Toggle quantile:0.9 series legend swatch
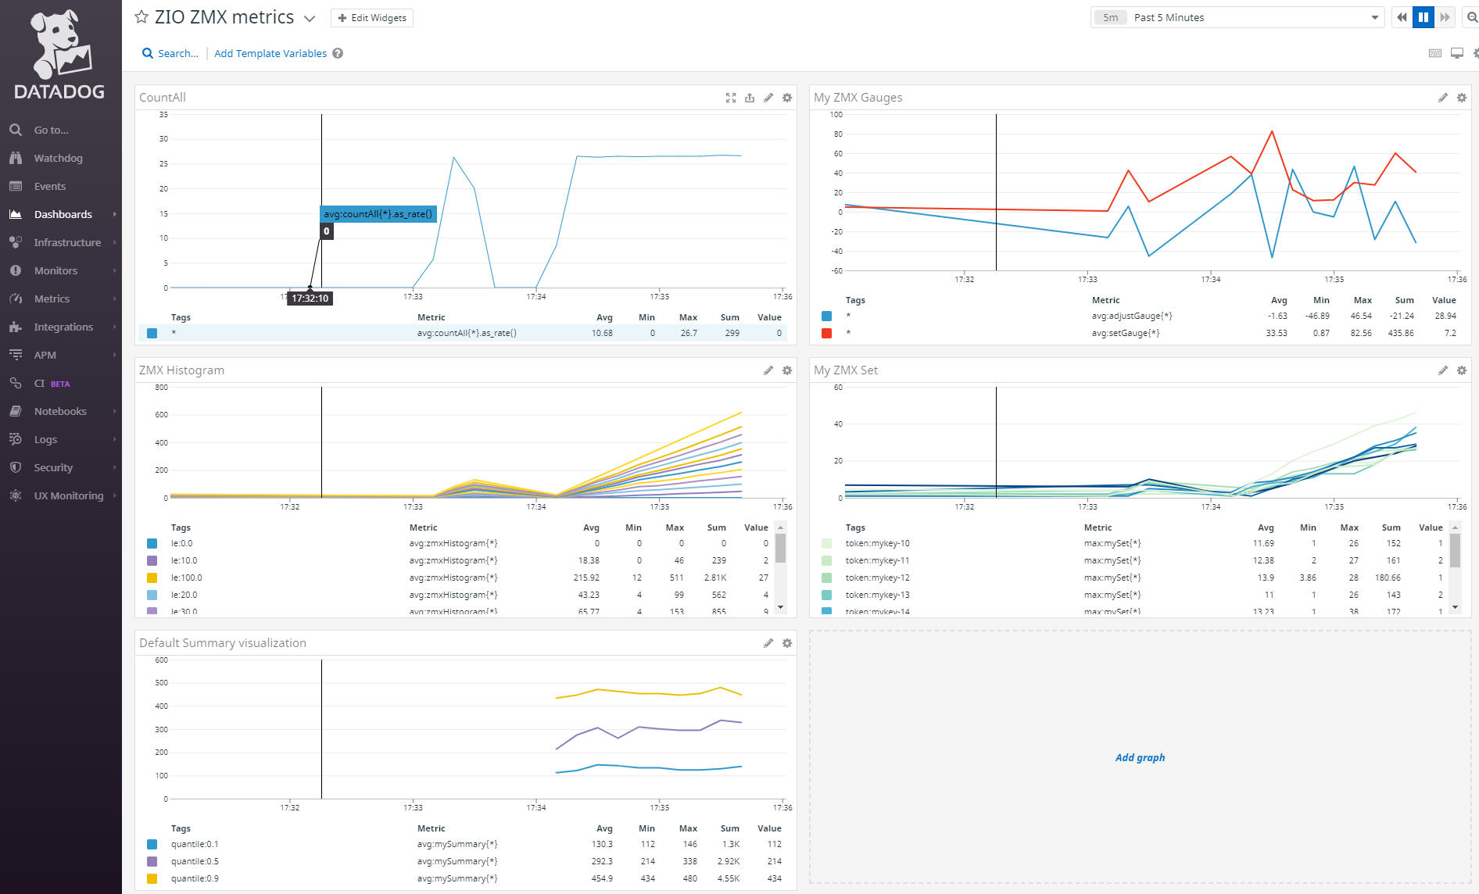This screenshot has width=1479, height=894. click(x=152, y=878)
